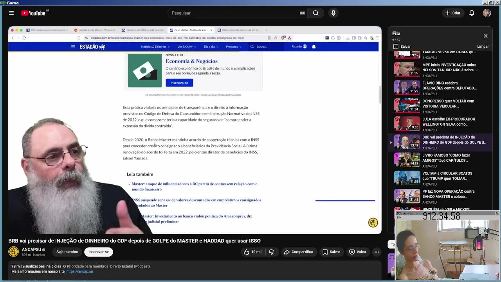This screenshot has width=501, height=282.
Task: Open the account avatar menu
Action: [x=487, y=13]
